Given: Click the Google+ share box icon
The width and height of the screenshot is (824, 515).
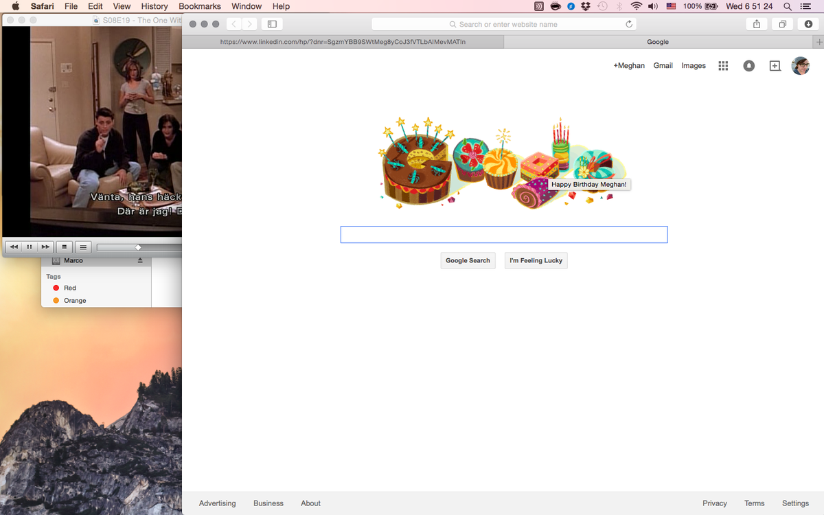Looking at the screenshot, I should [x=775, y=66].
